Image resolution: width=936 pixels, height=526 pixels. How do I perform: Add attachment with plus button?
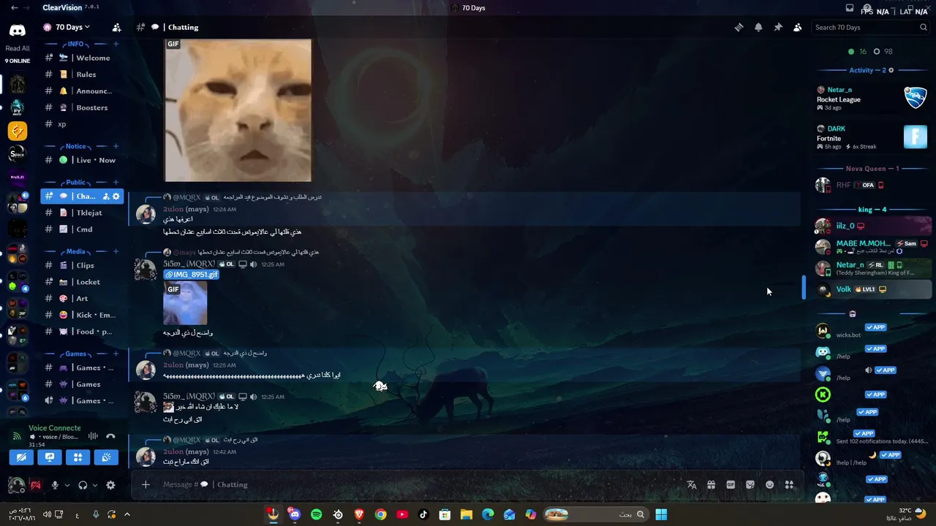(x=146, y=484)
